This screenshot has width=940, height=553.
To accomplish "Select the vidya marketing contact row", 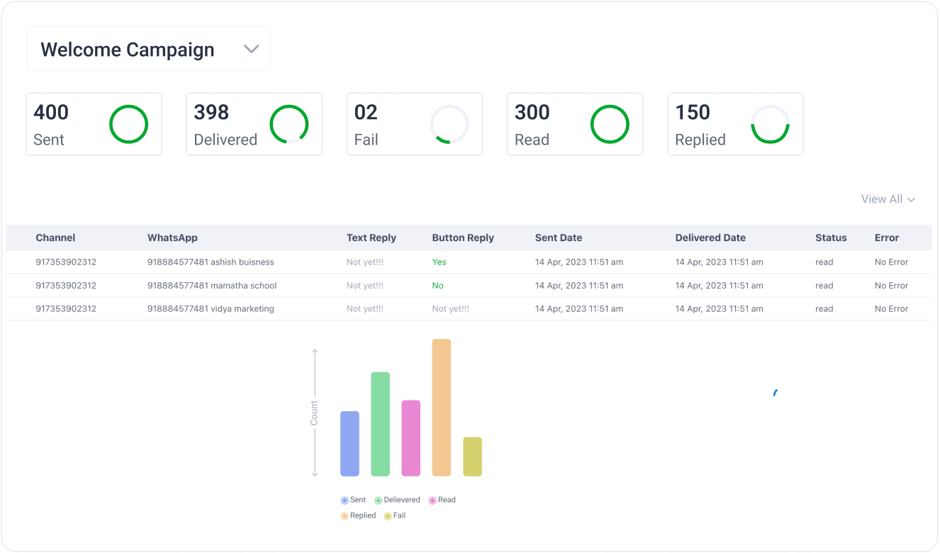I will coord(211,309).
